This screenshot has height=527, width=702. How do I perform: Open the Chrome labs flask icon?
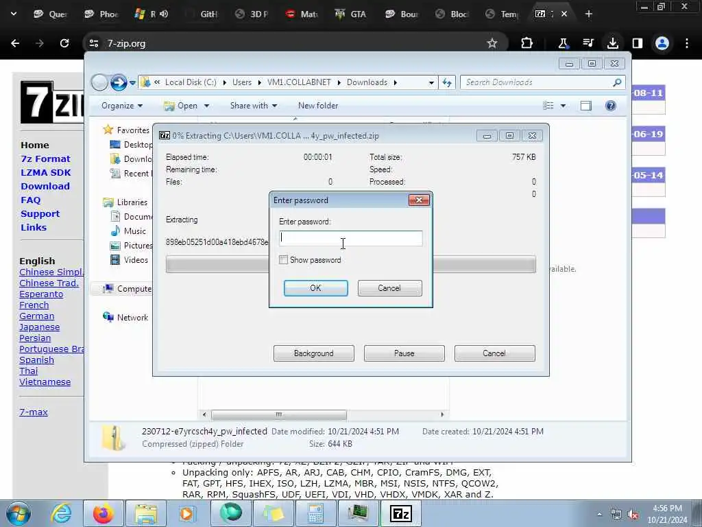point(563,43)
